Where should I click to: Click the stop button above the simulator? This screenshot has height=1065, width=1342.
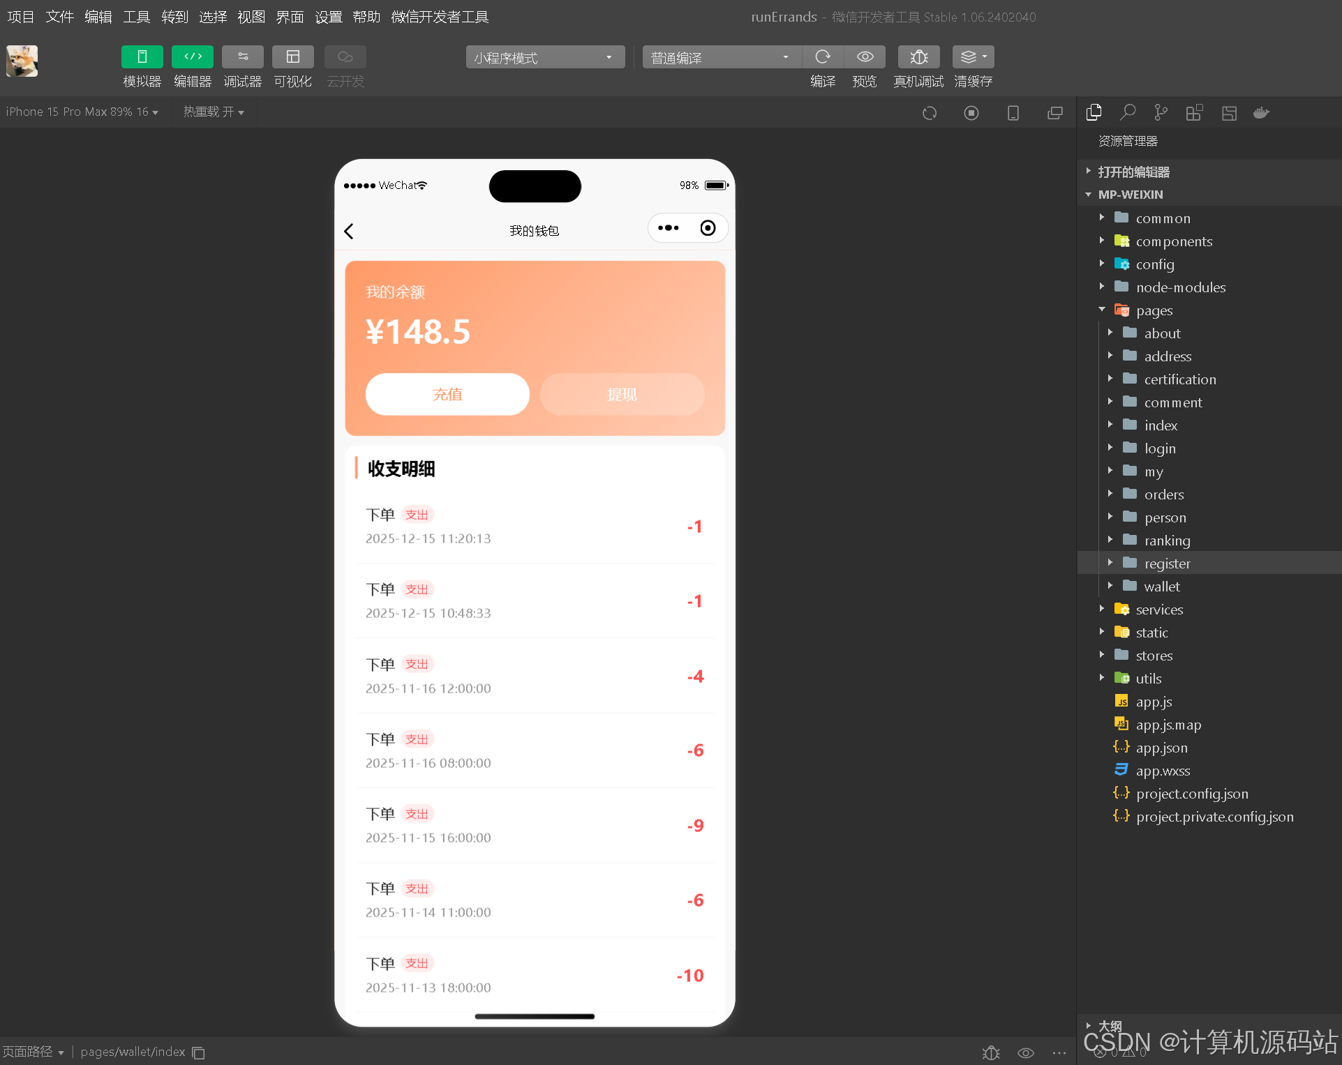click(971, 112)
